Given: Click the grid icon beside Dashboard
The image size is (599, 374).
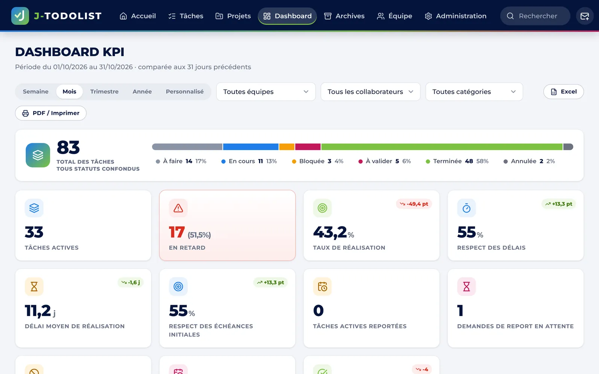Looking at the screenshot, I should pos(267,16).
